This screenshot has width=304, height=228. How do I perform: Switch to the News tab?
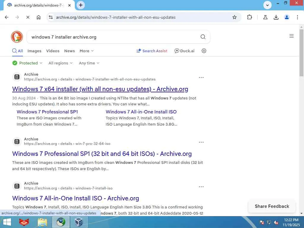tap(69, 51)
